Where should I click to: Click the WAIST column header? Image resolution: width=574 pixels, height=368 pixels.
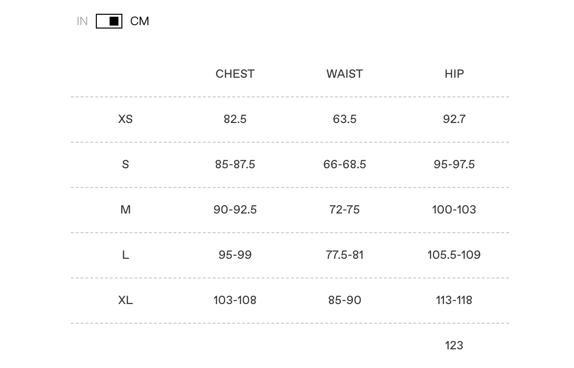tap(344, 74)
